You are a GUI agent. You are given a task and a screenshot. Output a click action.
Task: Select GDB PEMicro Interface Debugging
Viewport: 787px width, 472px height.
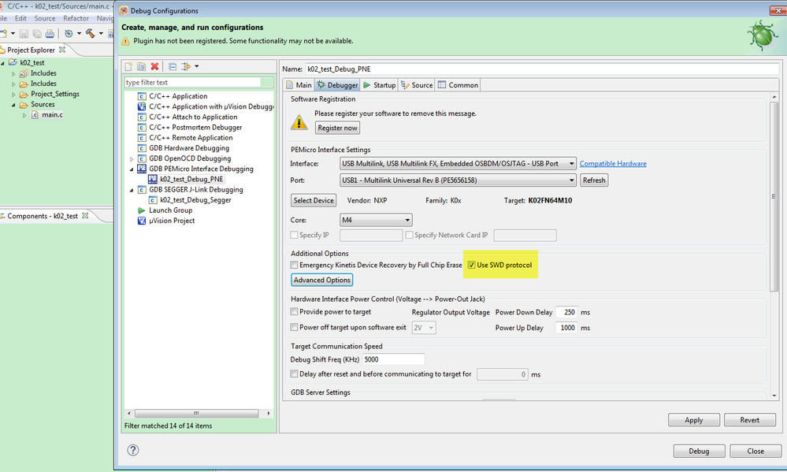[201, 169]
